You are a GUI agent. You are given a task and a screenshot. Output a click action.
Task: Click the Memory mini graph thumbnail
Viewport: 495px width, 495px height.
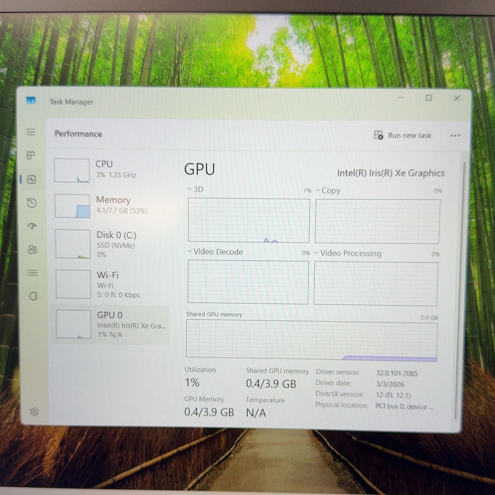[x=73, y=206]
